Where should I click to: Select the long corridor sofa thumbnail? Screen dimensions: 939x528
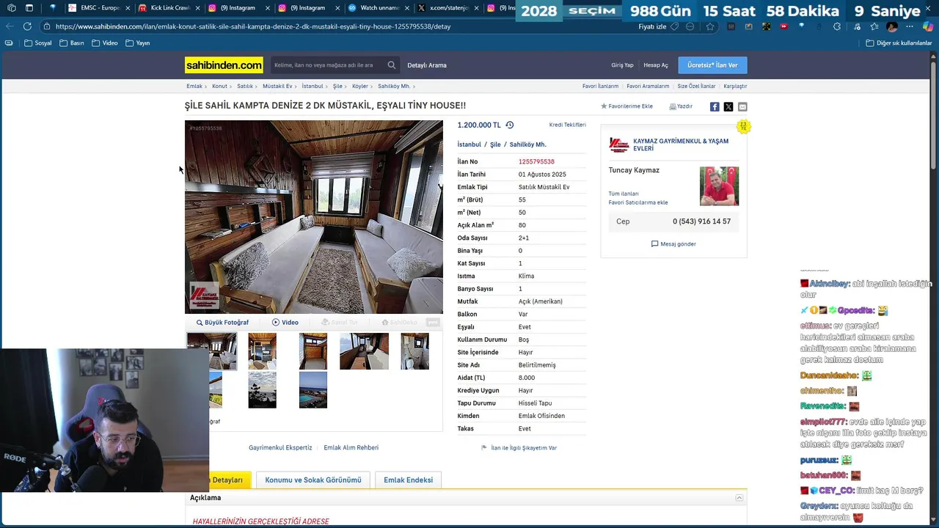coord(364,351)
